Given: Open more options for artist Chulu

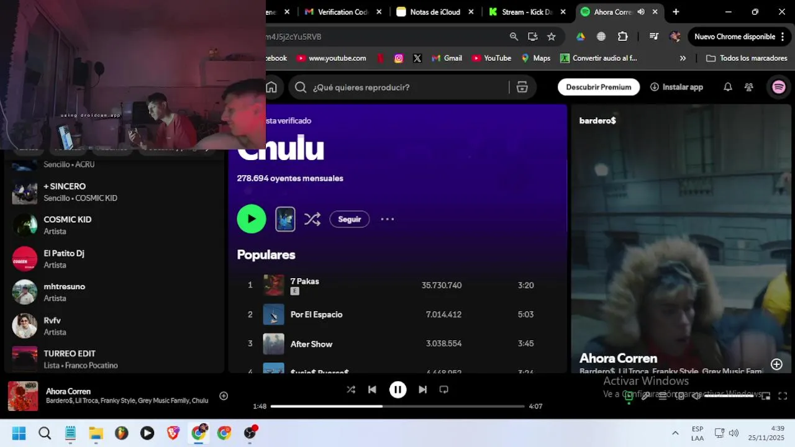Looking at the screenshot, I should point(387,219).
